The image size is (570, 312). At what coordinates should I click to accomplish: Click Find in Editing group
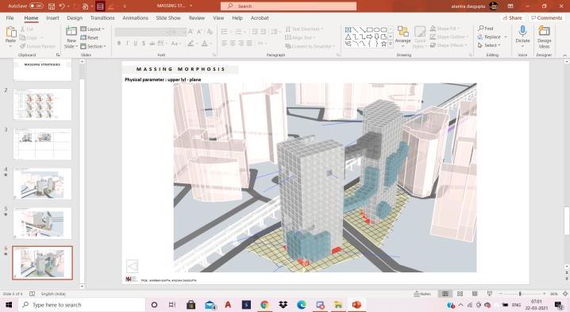[x=486, y=29]
